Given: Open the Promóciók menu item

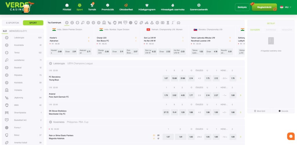Looking at the screenshot, I should (108, 7).
